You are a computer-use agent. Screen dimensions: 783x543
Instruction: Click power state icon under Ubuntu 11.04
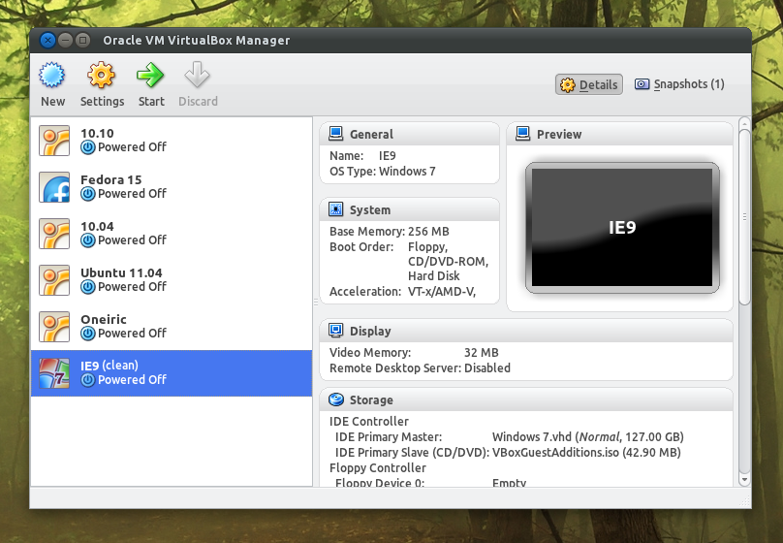(88, 287)
